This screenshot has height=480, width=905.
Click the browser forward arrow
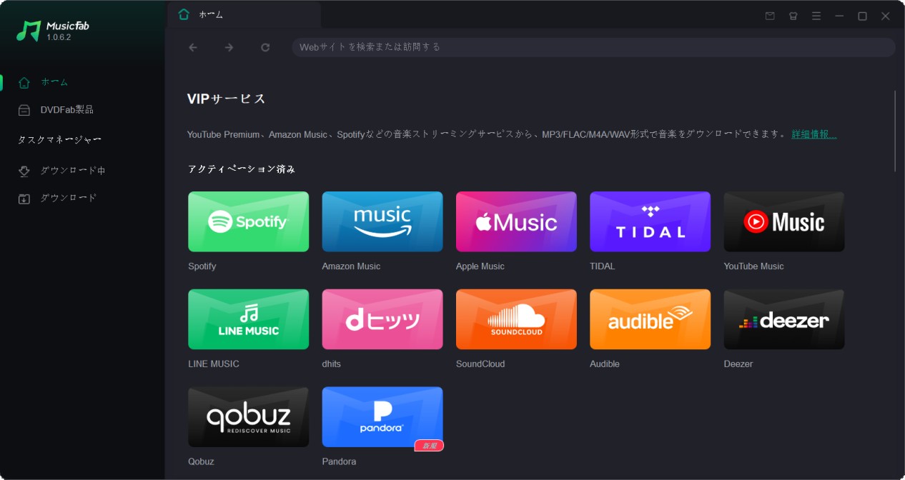(x=229, y=46)
